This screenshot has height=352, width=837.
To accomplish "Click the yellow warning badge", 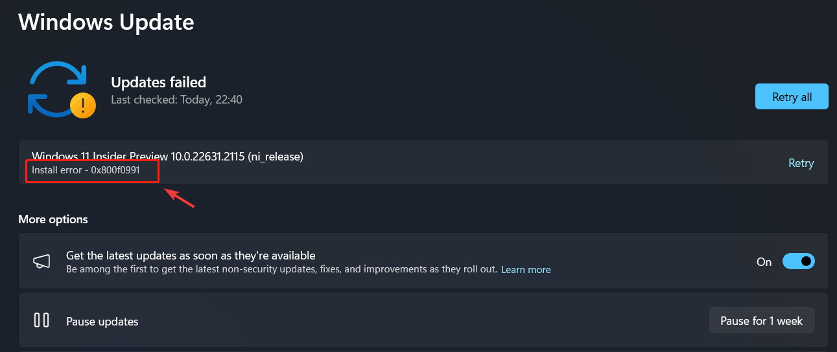I will click(x=83, y=105).
